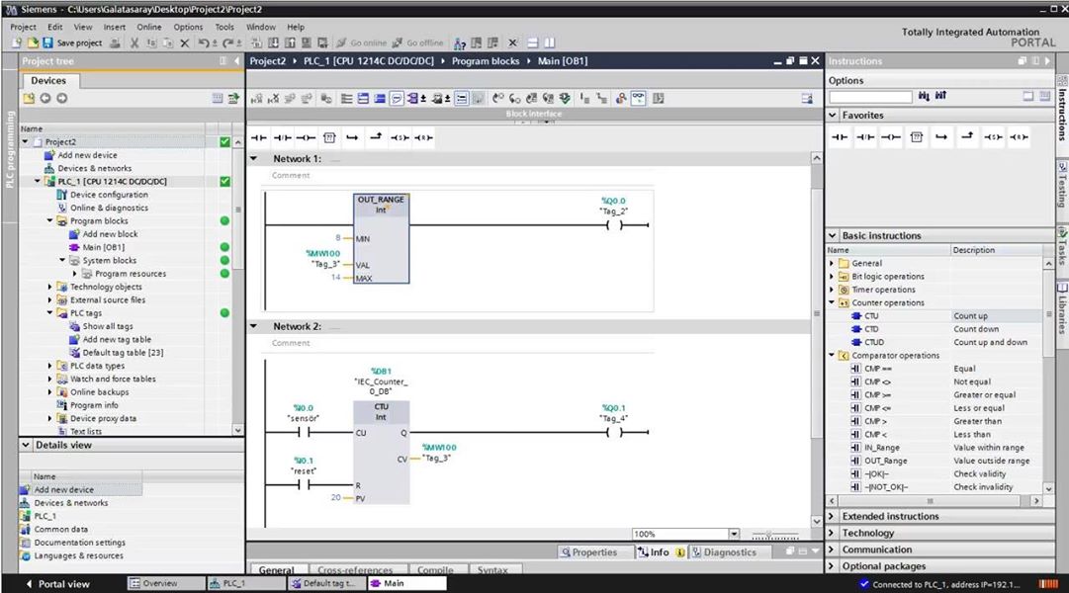This screenshot has width=1069, height=593.
Task: Insert an output coil from the editor favorites bar
Action: [x=306, y=137]
